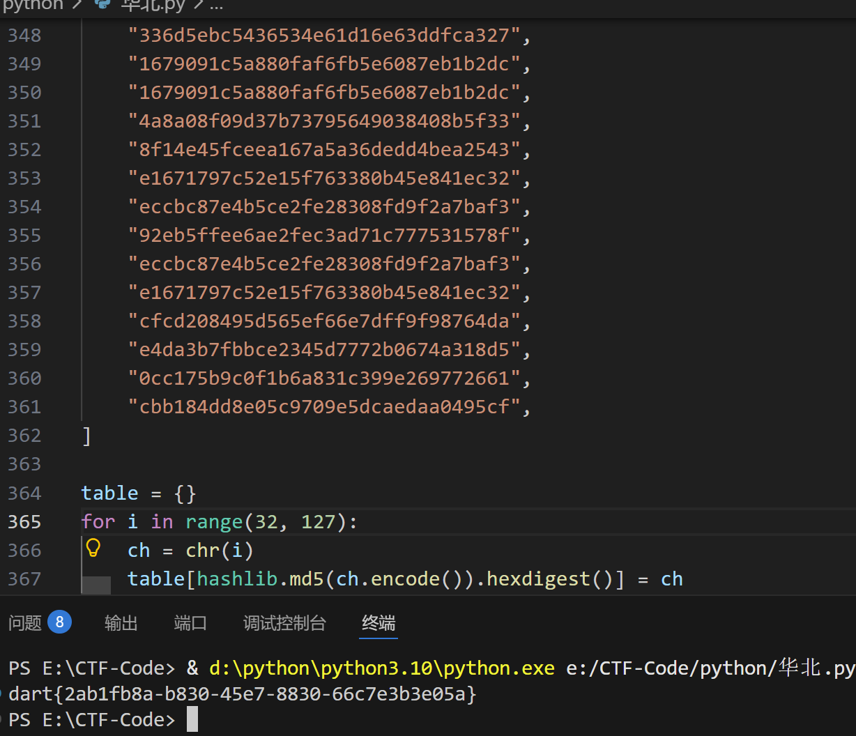Screen dimensions: 856x736
Task: Click line number 362 in gutter
Action: click(24, 436)
